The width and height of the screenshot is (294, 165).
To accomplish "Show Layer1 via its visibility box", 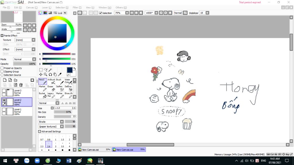I will coord(4,110).
